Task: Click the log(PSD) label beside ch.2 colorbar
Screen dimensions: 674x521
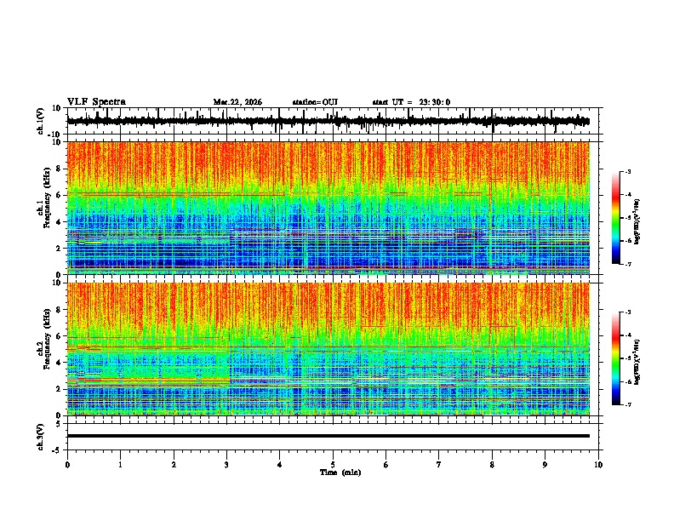Action: click(x=637, y=362)
